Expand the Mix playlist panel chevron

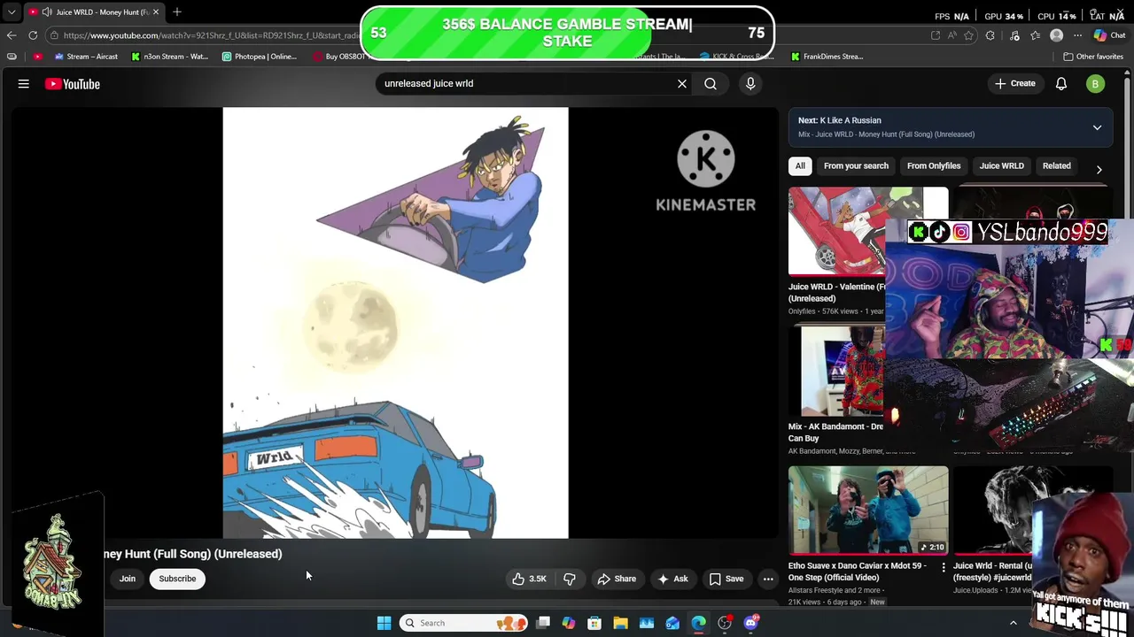[x=1097, y=127]
